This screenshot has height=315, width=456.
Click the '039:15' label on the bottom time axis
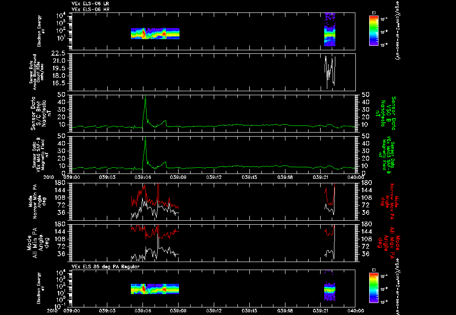(x=249, y=311)
